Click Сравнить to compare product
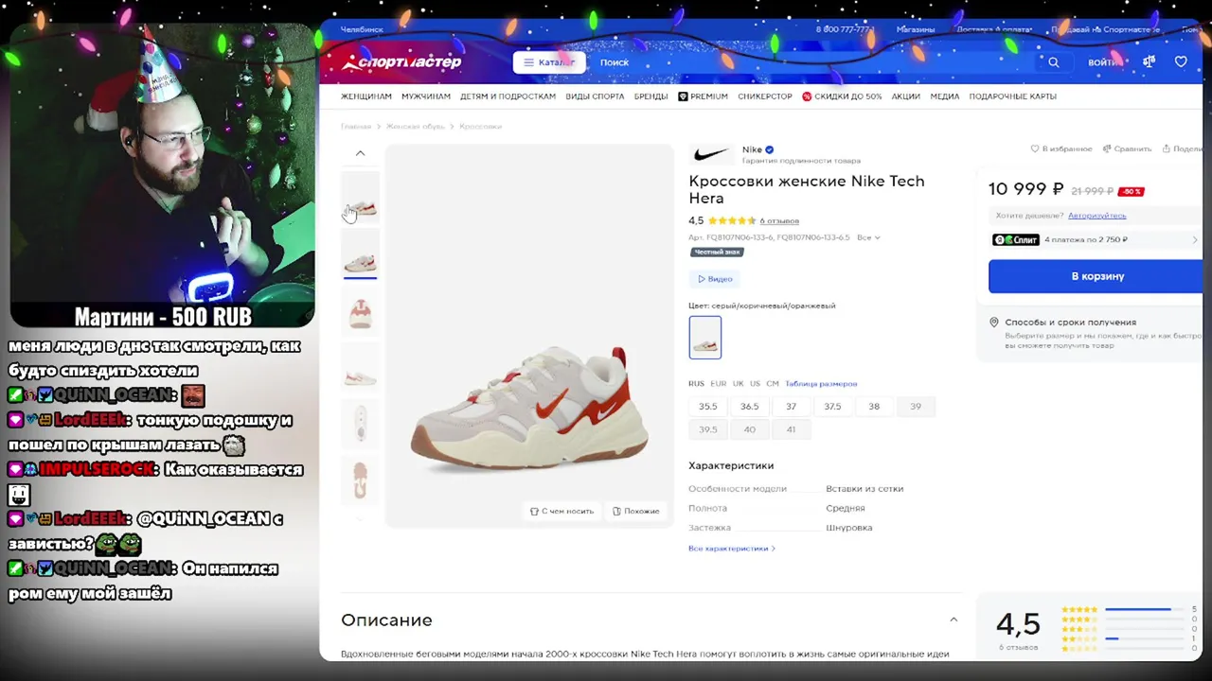 point(1128,148)
